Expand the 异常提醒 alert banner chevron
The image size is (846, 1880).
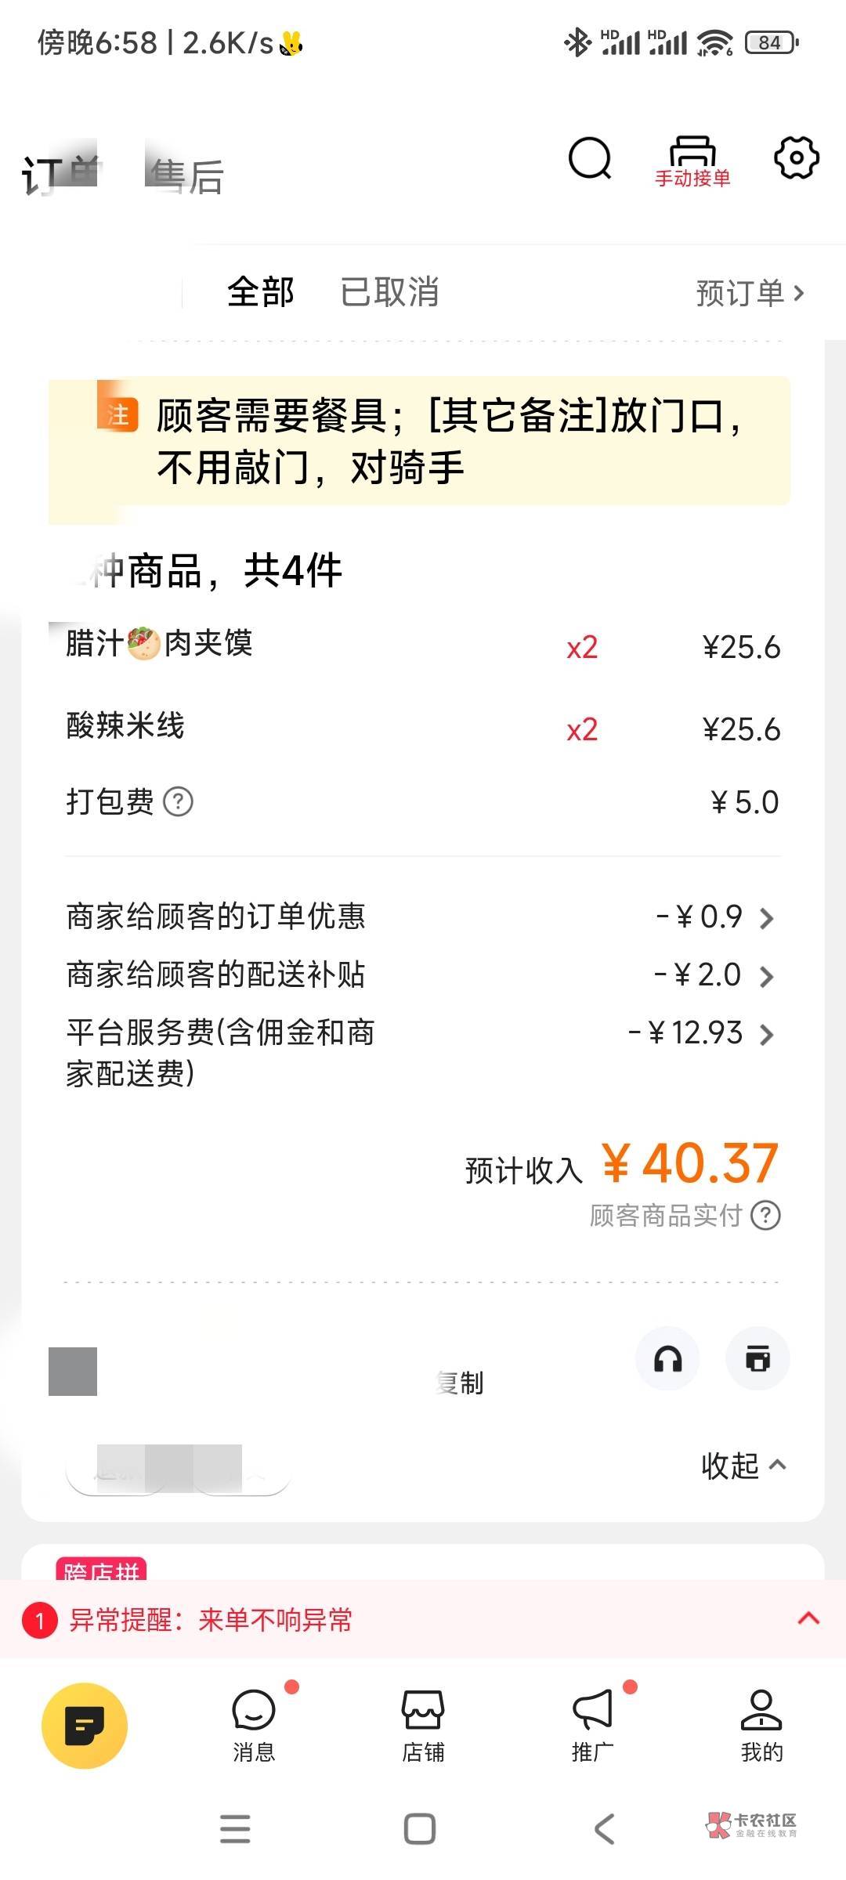pos(808,1618)
